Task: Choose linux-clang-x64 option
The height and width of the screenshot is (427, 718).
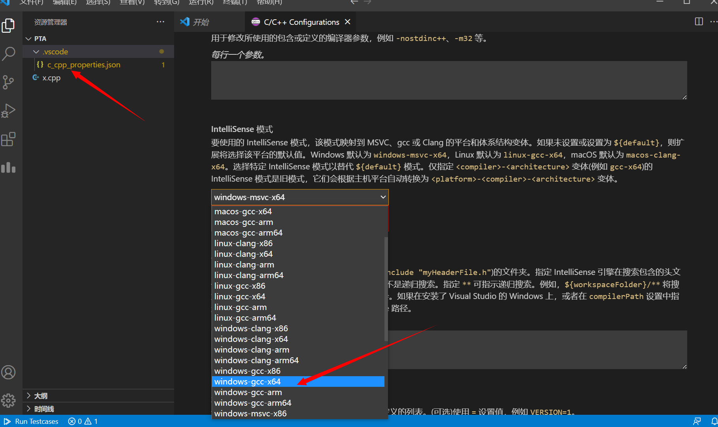Action: click(x=298, y=254)
